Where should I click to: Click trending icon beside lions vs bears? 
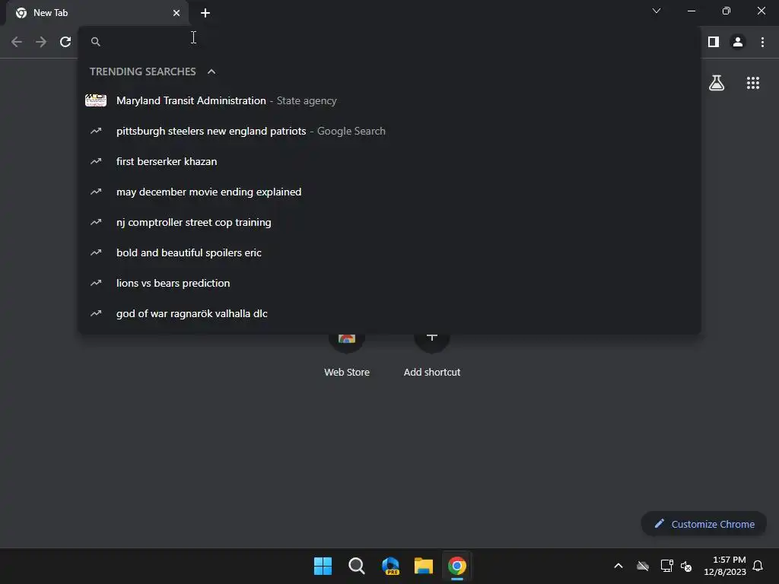pos(96,283)
